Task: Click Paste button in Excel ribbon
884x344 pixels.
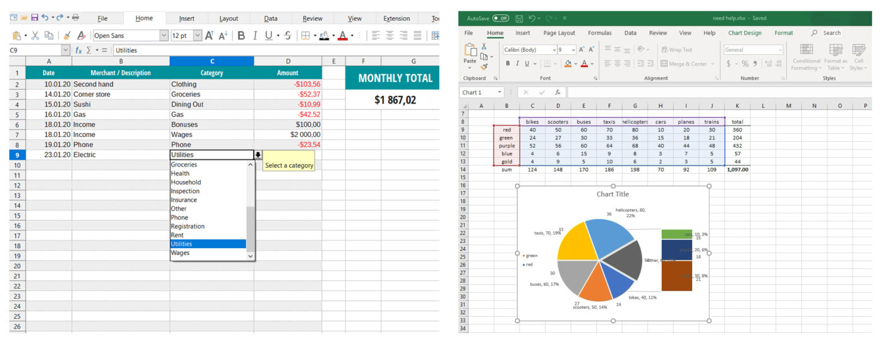Action: (x=470, y=54)
